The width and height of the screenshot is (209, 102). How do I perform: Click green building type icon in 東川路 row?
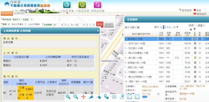195,58
